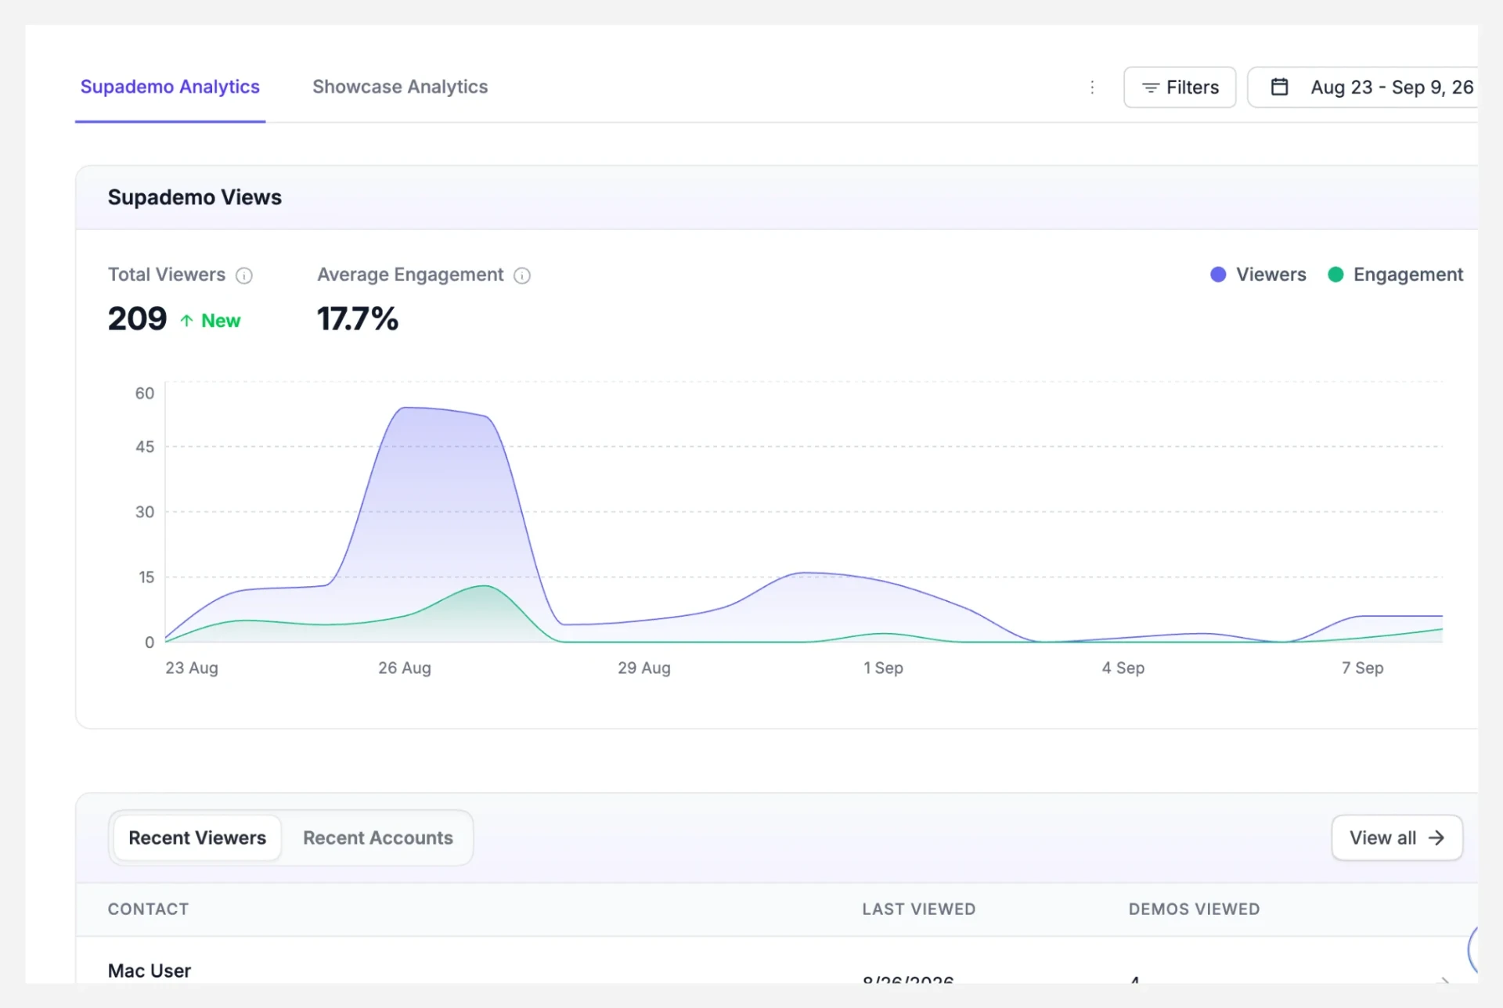Select the Recent Viewers tab
This screenshot has height=1008, width=1503.
pyautogui.click(x=197, y=838)
